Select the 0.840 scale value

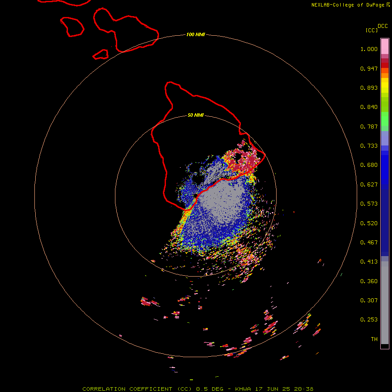(369, 107)
